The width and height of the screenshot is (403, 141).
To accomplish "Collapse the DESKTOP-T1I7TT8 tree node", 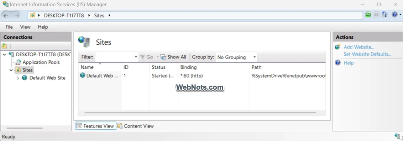I will coord(4,55).
